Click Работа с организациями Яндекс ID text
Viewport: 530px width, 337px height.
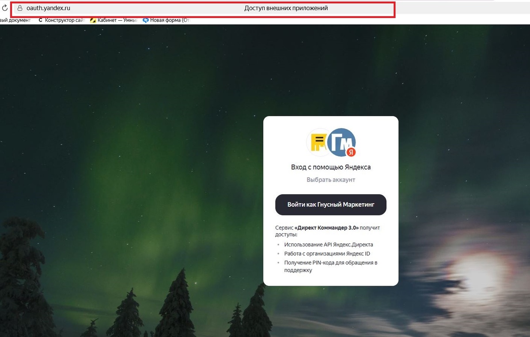[327, 254]
